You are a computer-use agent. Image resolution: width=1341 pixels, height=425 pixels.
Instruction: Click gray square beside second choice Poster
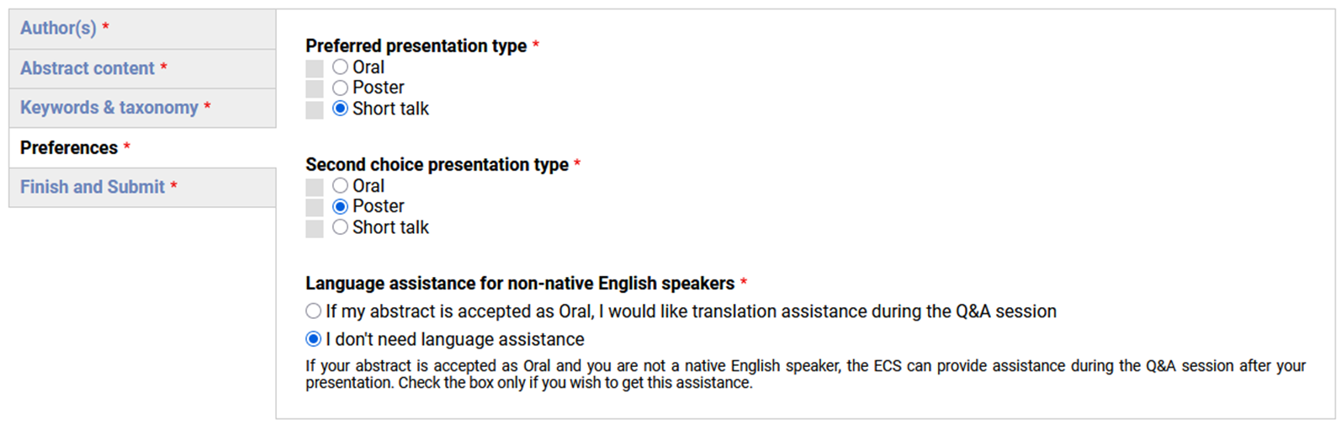315,207
